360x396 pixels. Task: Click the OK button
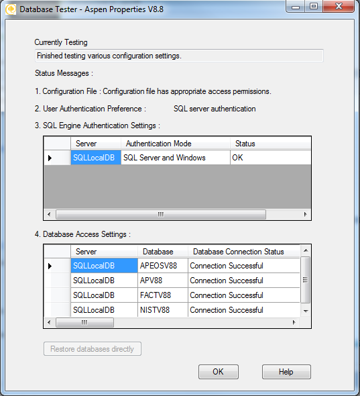219,372
